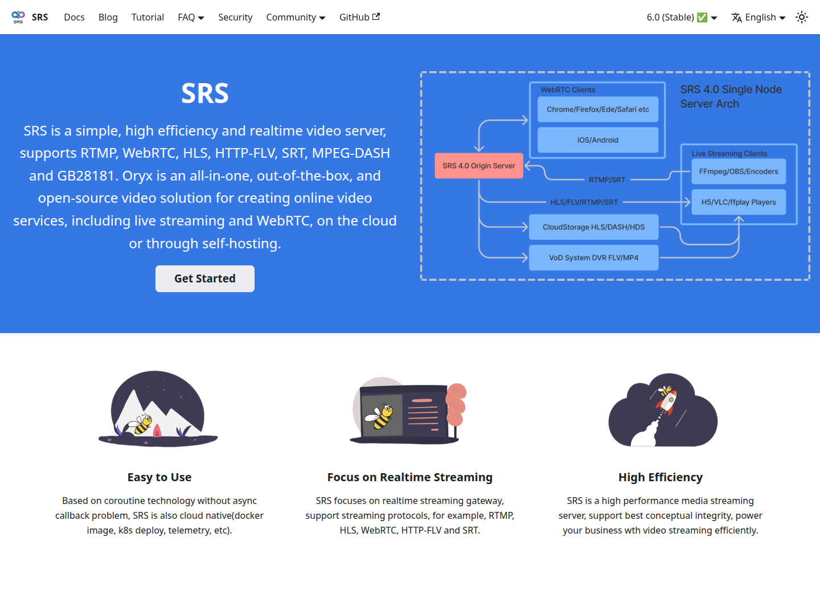Click the GitHub external link icon
This screenshot has height=615, width=820.
tap(376, 17)
